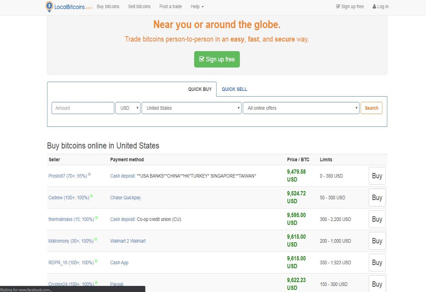
Task: Open the Buy bitcoins nav link
Action: (x=108, y=6)
